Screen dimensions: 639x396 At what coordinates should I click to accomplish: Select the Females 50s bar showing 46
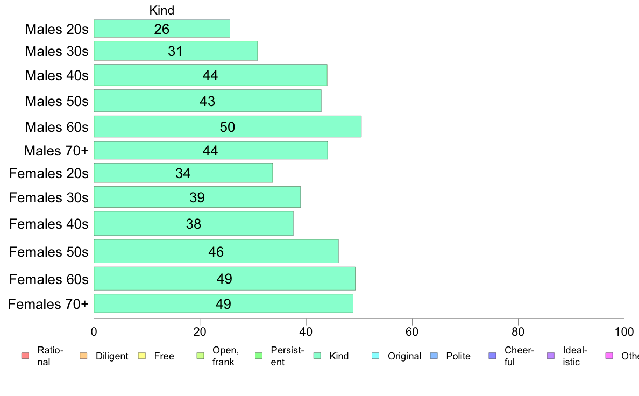point(216,251)
